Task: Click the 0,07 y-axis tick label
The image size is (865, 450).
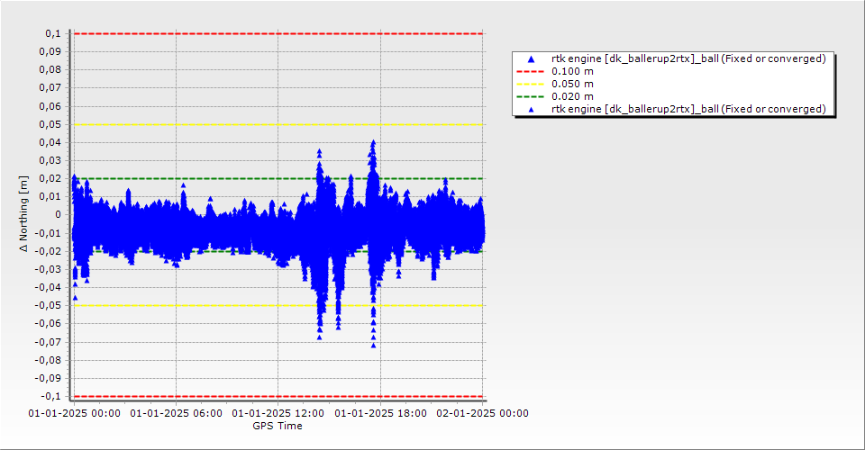Action: coord(50,88)
